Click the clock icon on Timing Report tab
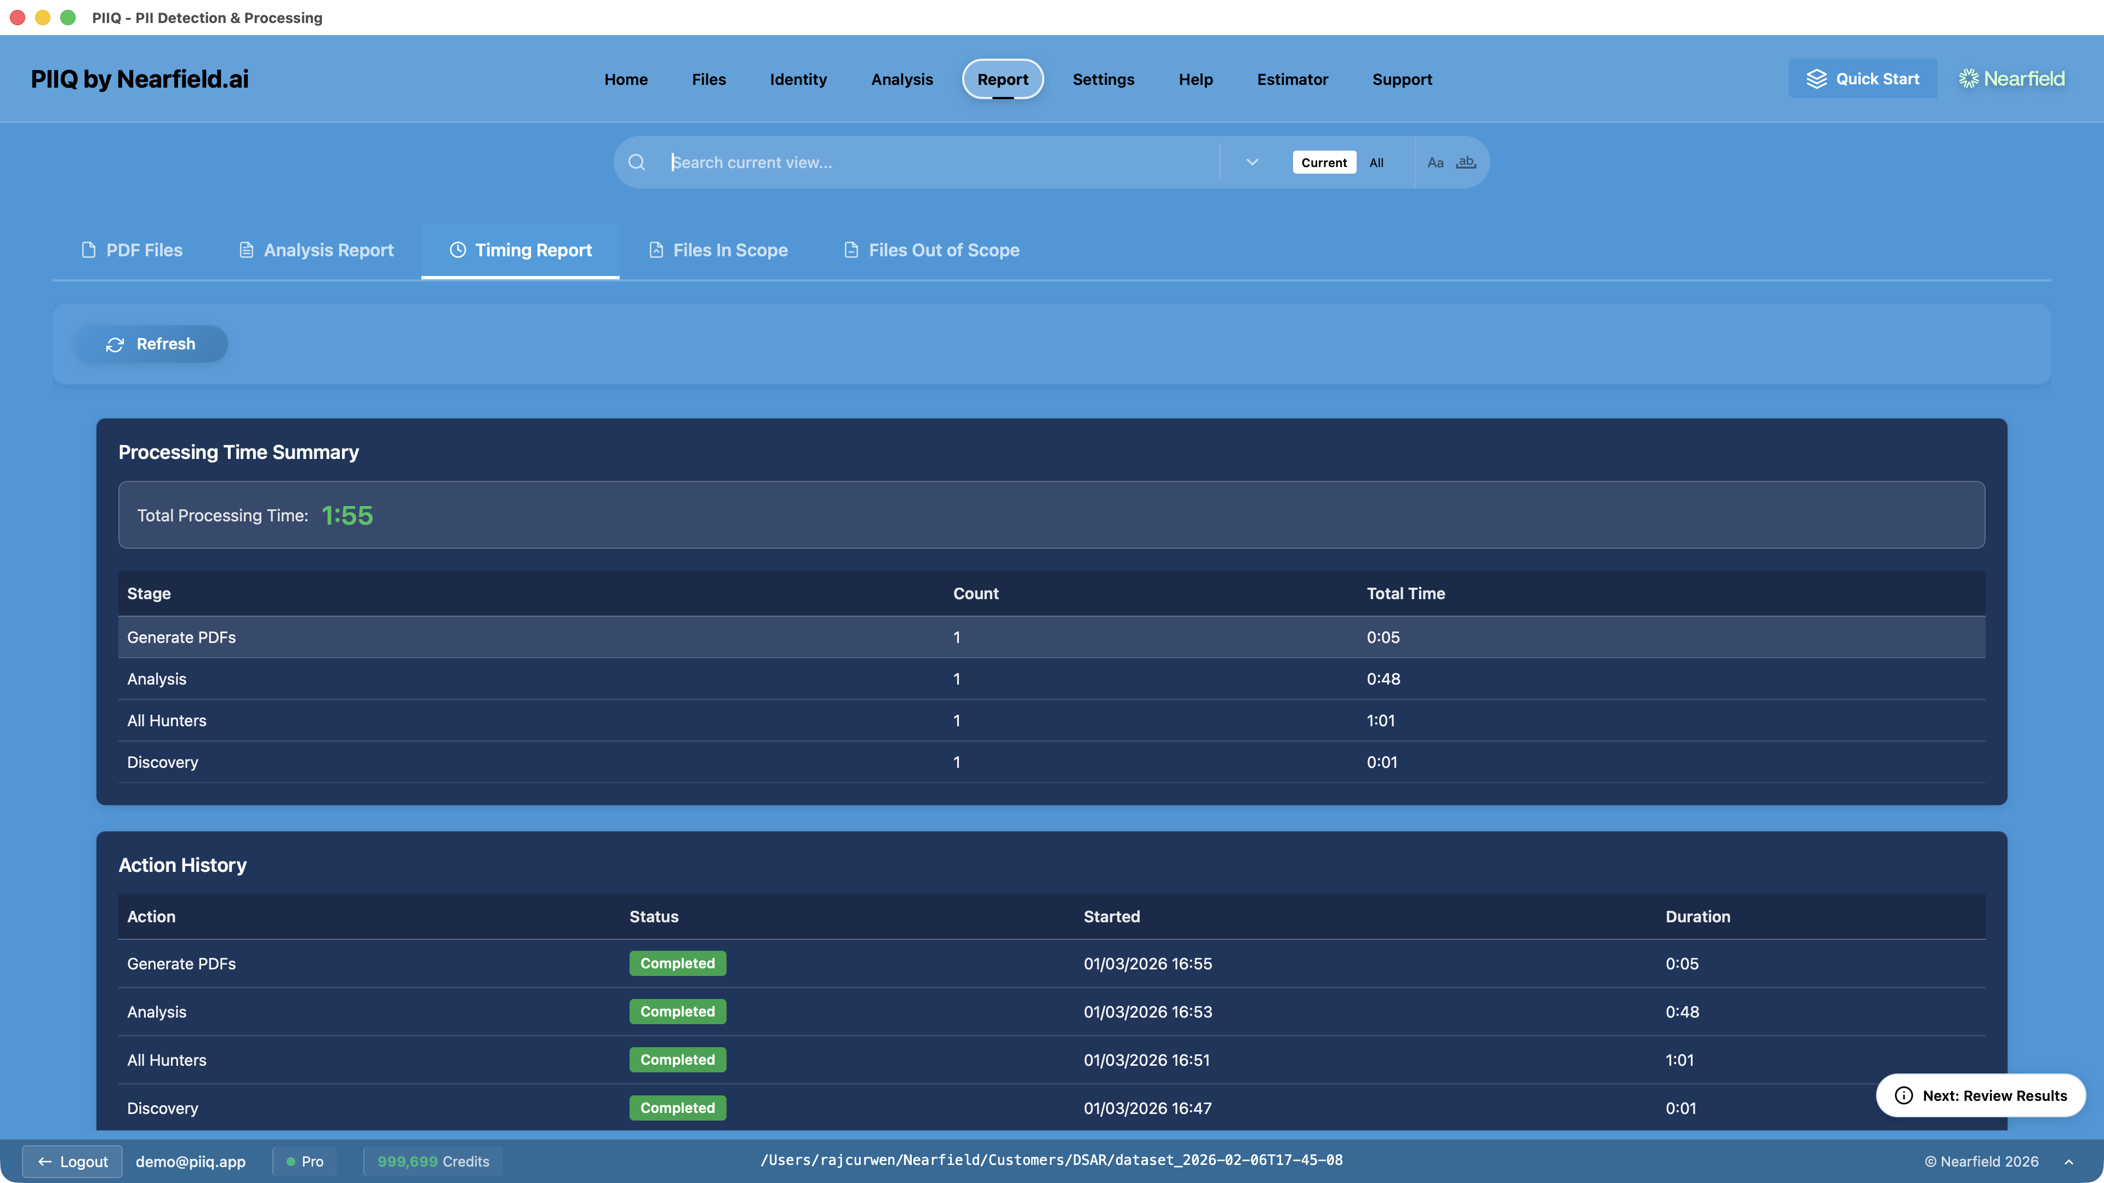The width and height of the screenshot is (2104, 1183). coord(458,250)
